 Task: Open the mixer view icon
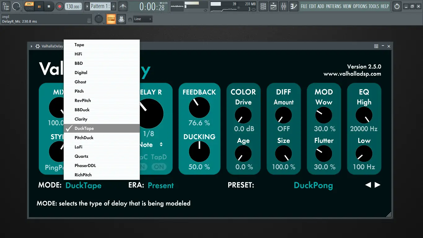tap(284, 6)
